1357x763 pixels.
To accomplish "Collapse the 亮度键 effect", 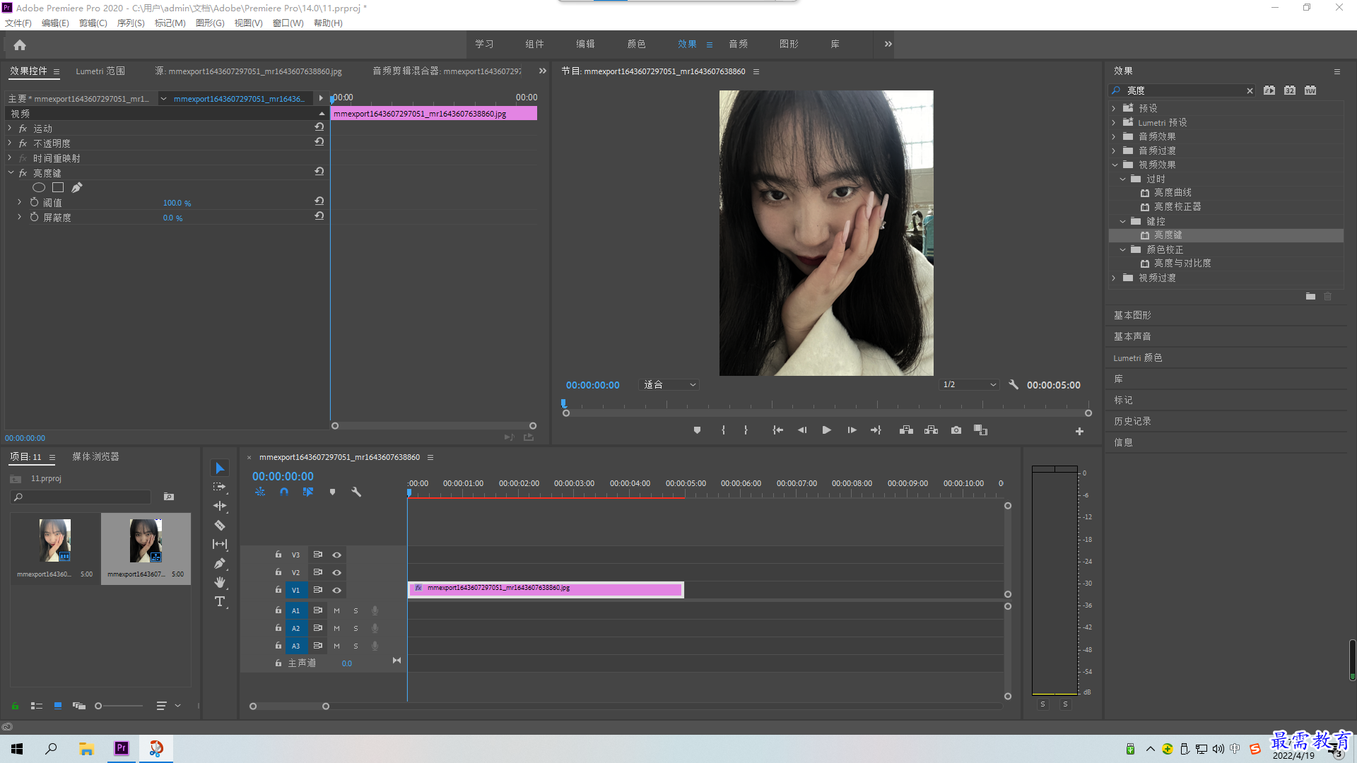I will click(x=11, y=172).
